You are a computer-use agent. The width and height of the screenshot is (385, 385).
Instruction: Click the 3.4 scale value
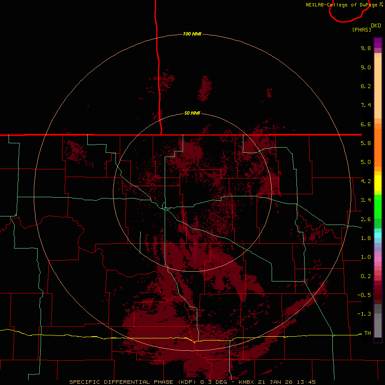pos(366,200)
